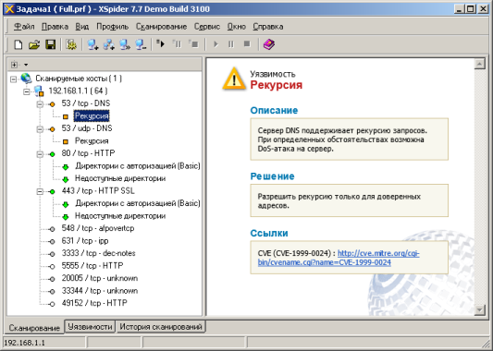493x351 pixels.
Task: Stop scanning all hosts toolbar icon
Action: [x=193, y=44]
